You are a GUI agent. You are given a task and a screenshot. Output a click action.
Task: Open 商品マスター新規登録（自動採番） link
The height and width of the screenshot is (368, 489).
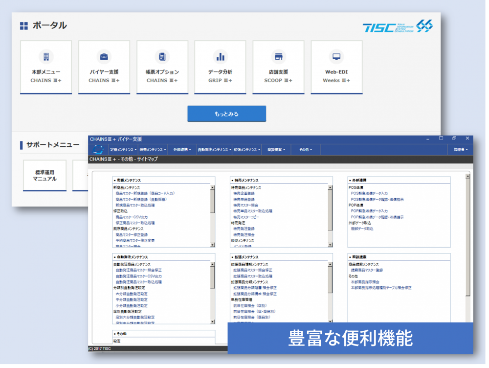tap(141, 200)
